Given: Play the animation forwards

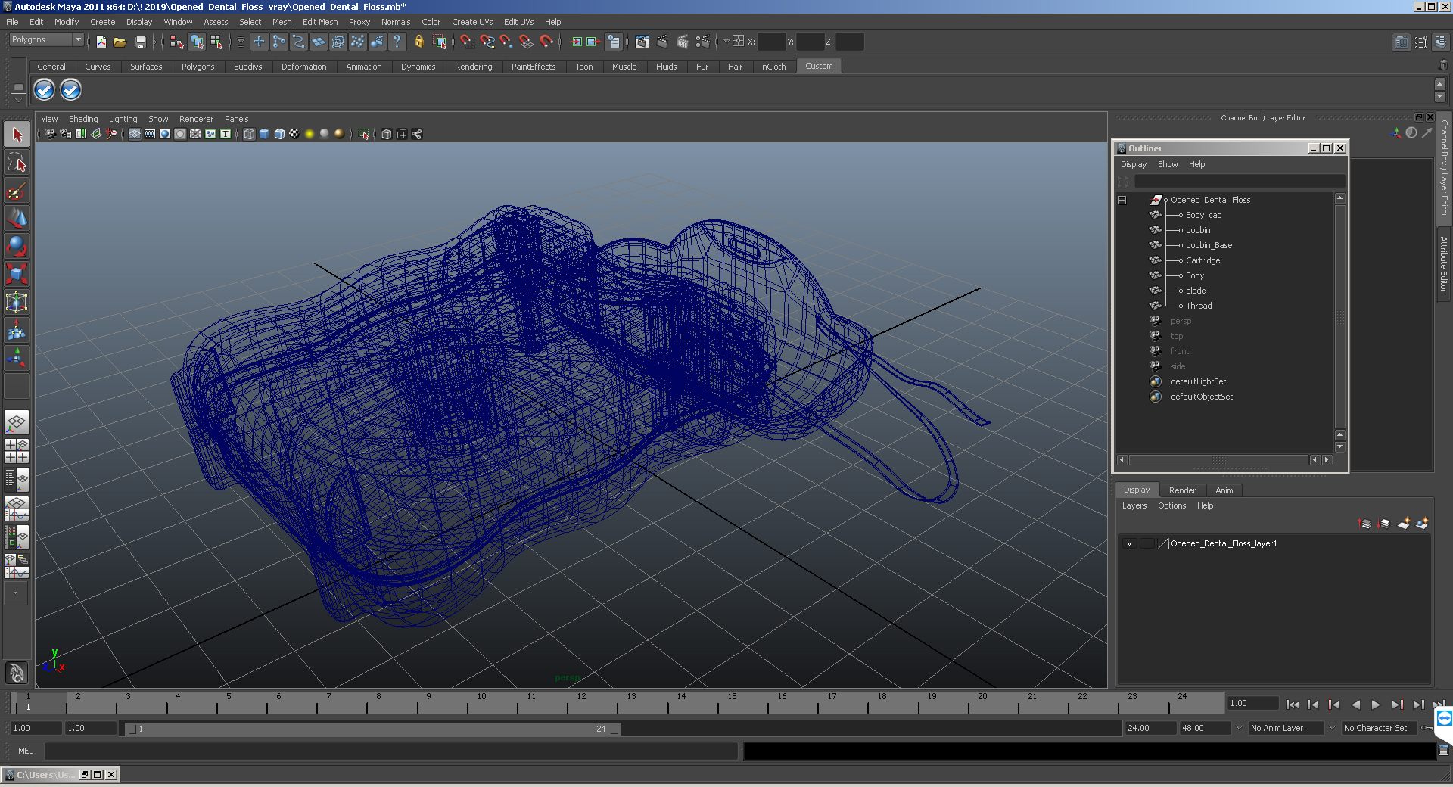Looking at the screenshot, I should click(x=1376, y=705).
